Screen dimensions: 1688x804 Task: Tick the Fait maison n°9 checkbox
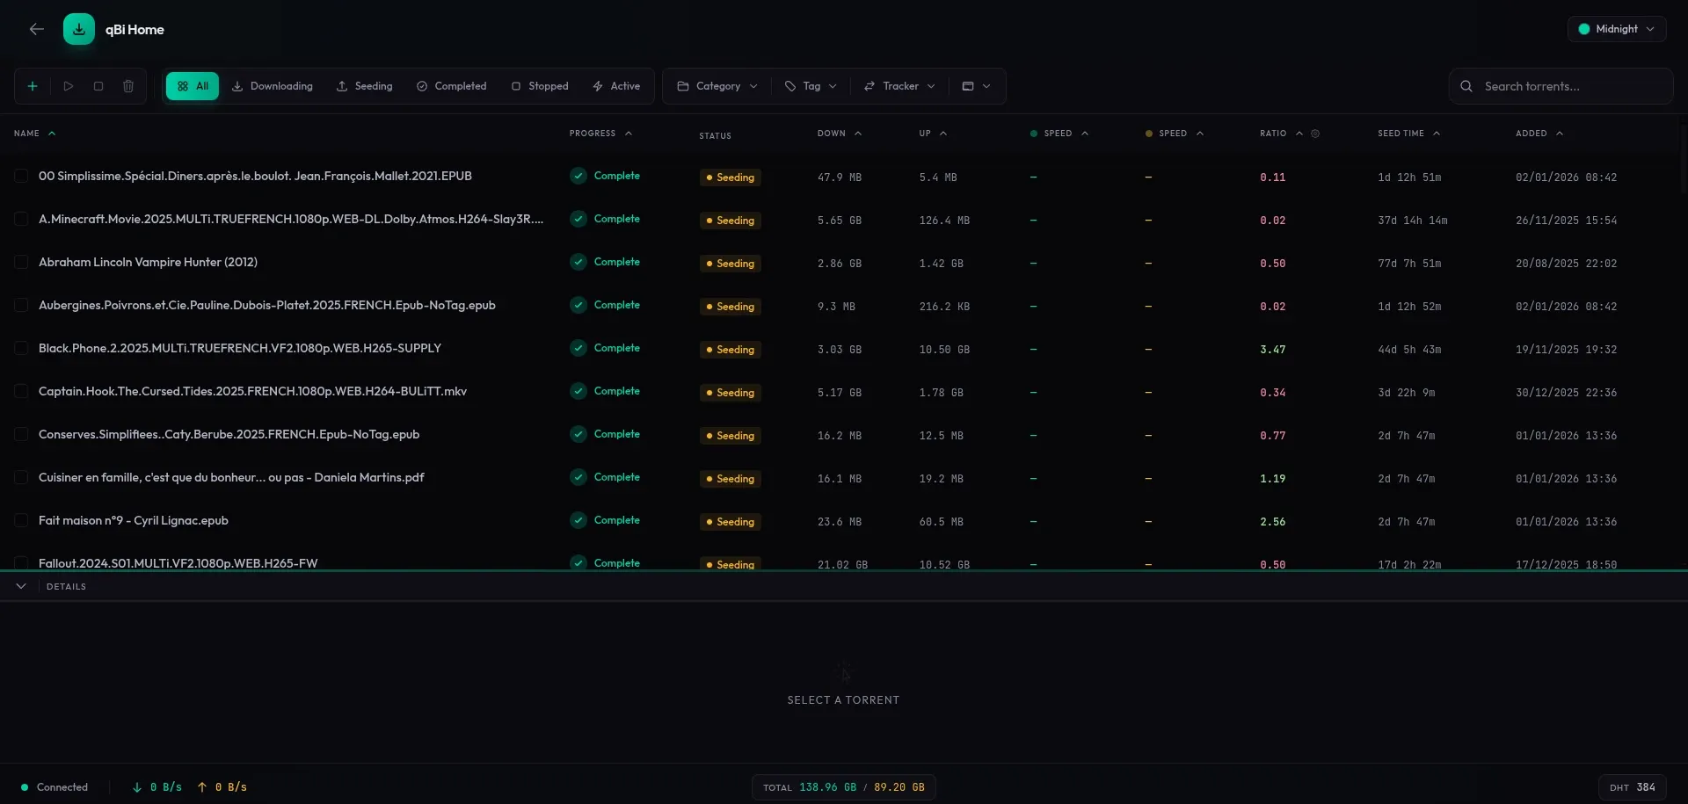tap(21, 520)
